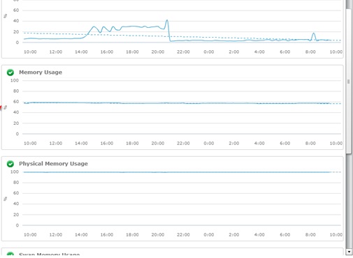This screenshot has height=258, width=353.
Task: Click the green status icon beside Swap Memory Usage
Action: pyautogui.click(x=10, y=254)
